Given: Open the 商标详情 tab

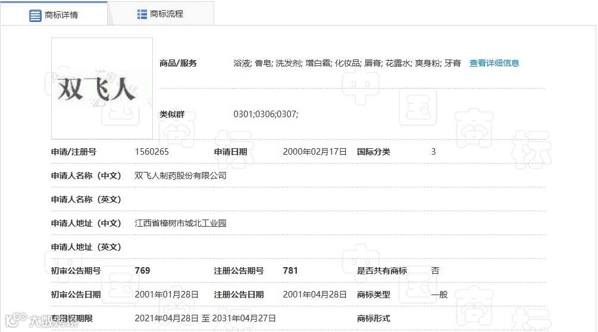Looking at the screenshot, I should (x=54, y=14).
